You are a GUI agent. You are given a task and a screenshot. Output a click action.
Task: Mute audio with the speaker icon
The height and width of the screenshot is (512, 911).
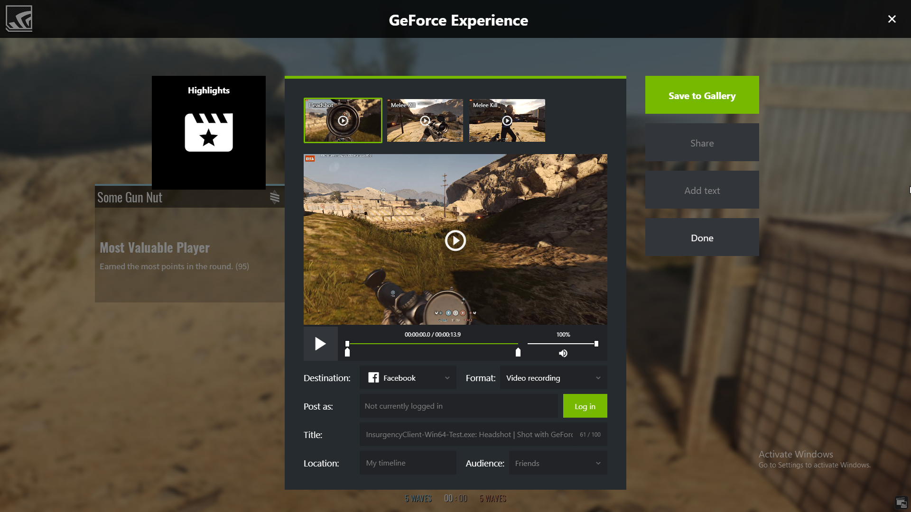tap(563, 353)
